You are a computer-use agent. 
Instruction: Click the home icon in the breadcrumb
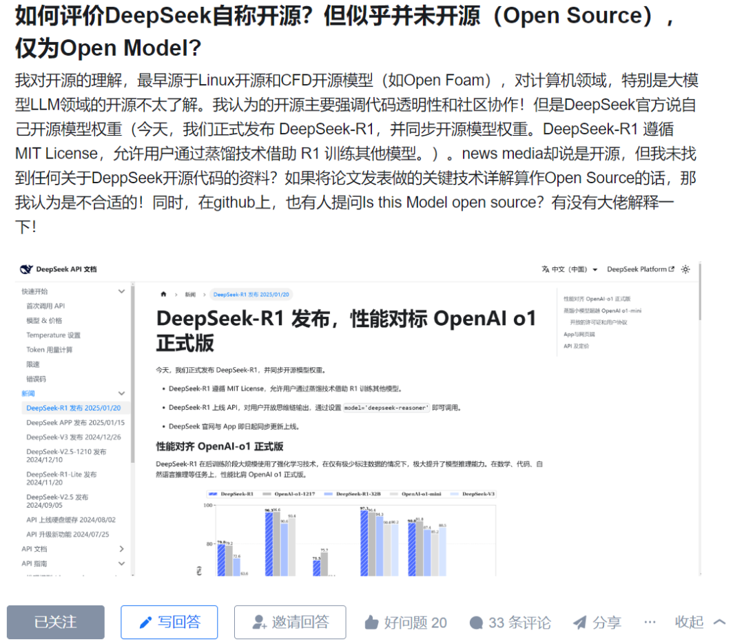[163, 294]
